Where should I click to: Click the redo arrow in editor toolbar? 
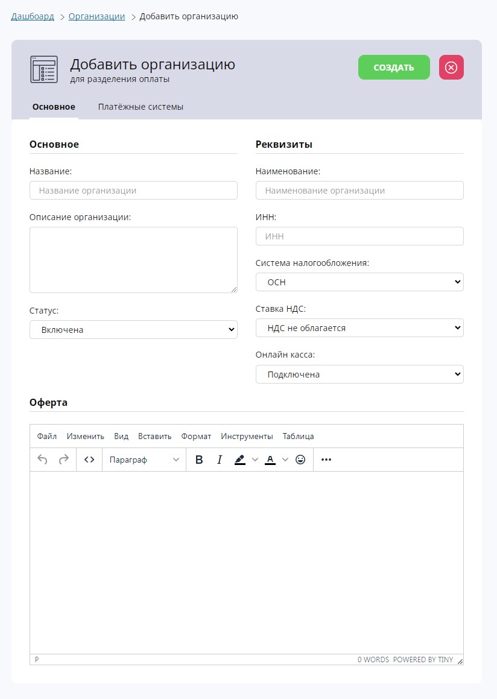[63, 460]
